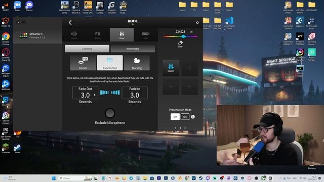Open the ARTURIA KEY folder

click(x=312, y=6)
